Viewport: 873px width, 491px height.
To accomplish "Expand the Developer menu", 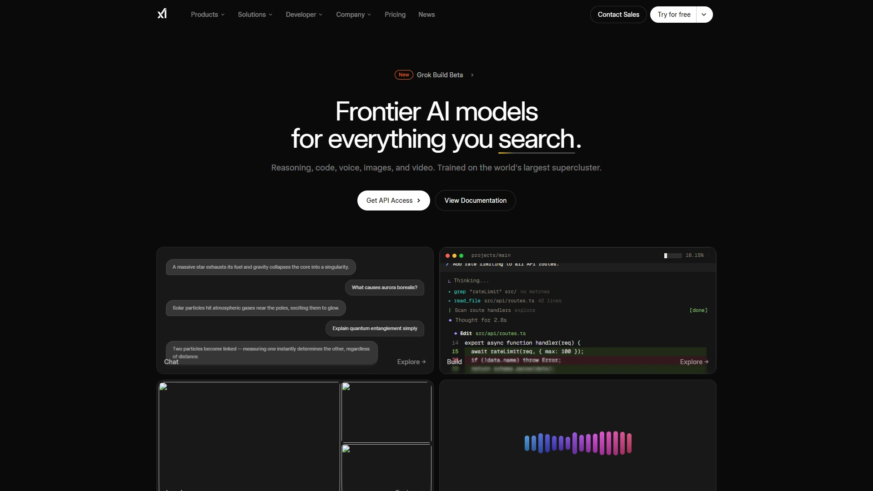I will click(304, 15).
